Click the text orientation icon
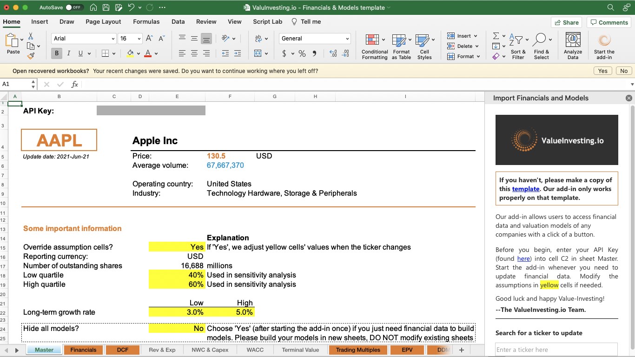Image resolution: width=635 pixels, height=357 pixels. coord(225,39)
